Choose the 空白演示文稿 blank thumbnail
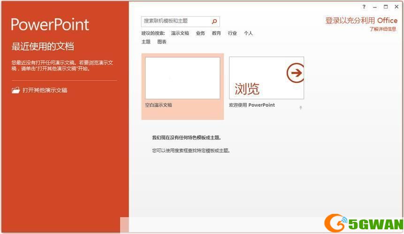Image resolution: width=404 pixels, height=234 pixels. pyautogui.click(x=183, y=78)
